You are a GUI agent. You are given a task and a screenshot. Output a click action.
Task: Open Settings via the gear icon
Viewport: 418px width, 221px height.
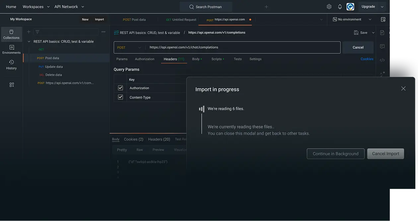click(329, 7)
